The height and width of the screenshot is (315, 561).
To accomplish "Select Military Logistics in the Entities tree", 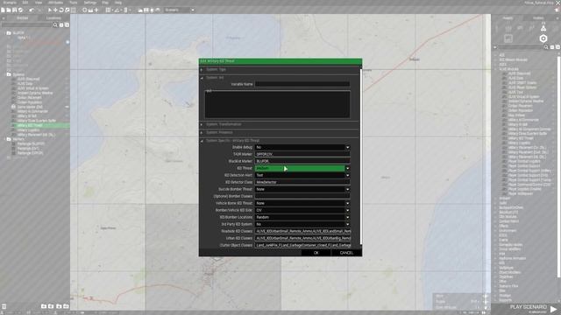I will coord(28,130).
